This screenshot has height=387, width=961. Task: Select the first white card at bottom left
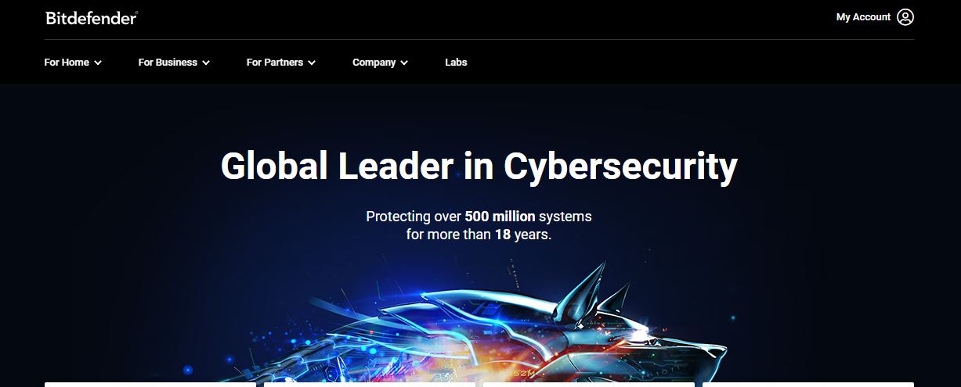tap(150, 385)
